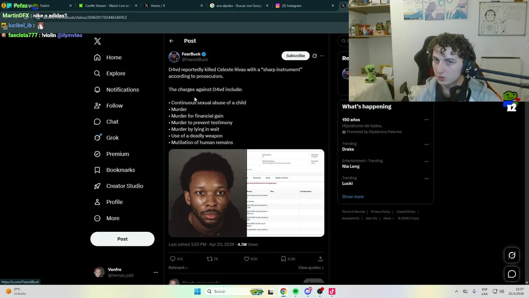Open the Follow section
529x298 pixels.
108,106
